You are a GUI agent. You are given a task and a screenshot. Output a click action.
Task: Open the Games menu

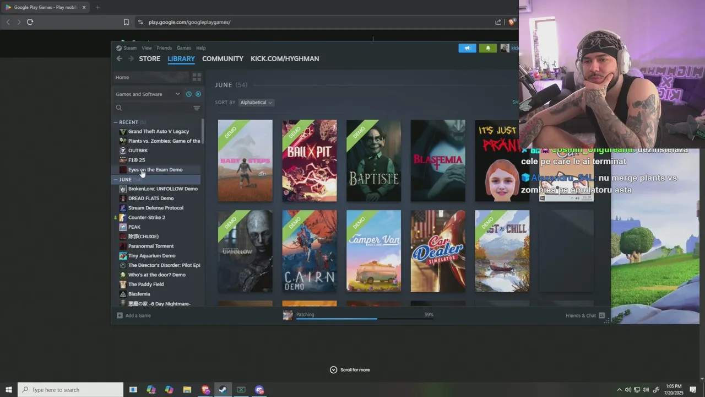[184, 48]
